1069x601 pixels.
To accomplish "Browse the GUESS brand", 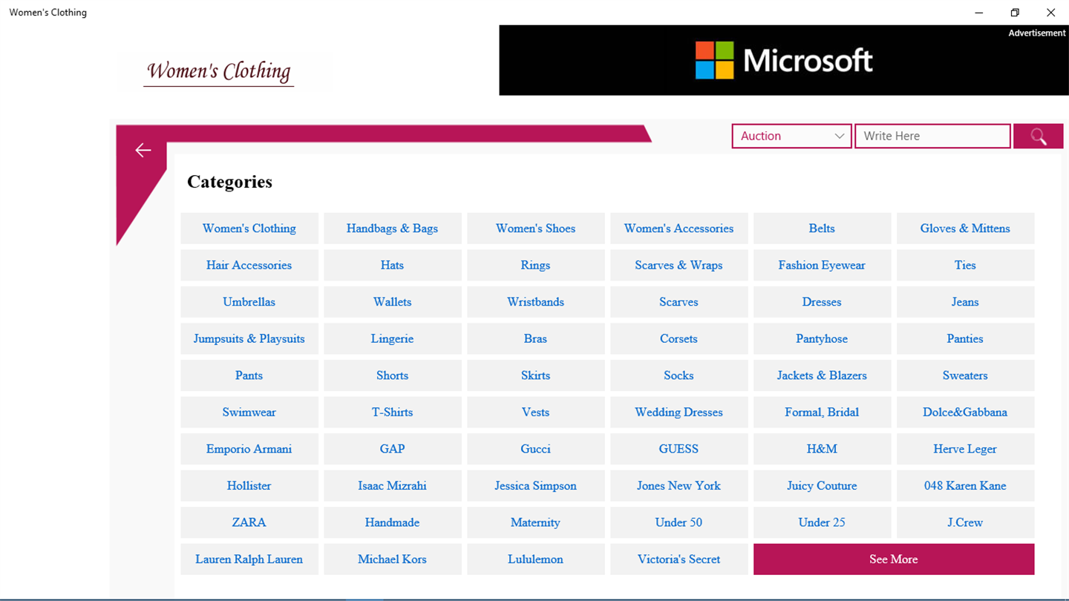I will click(x=679, y=449).
